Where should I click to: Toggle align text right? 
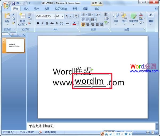pyautogui.click(x=93, y=25)
